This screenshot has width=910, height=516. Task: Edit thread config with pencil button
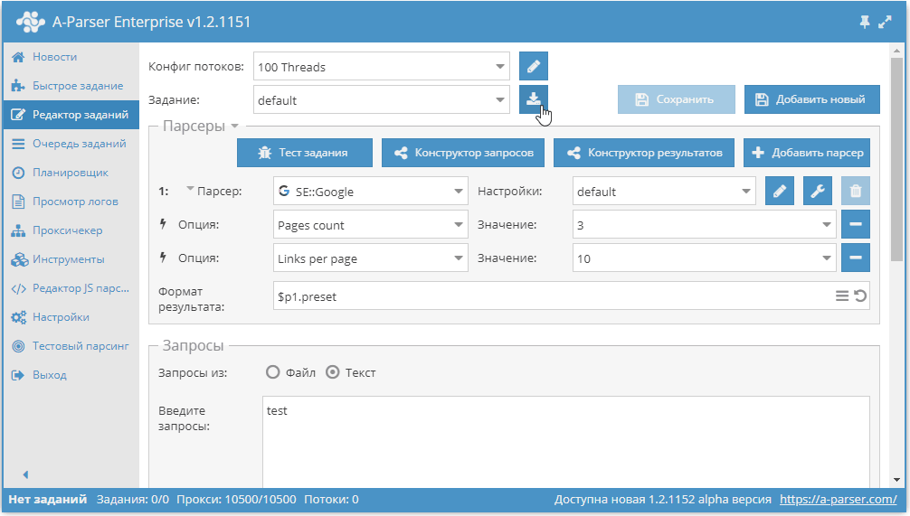(534, 66)
